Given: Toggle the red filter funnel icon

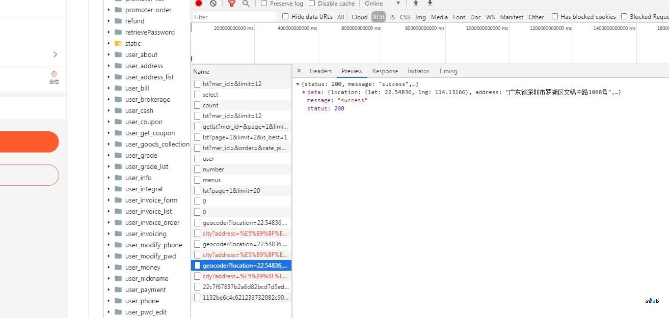Looking at the screenshot, I should click(231, 3).
